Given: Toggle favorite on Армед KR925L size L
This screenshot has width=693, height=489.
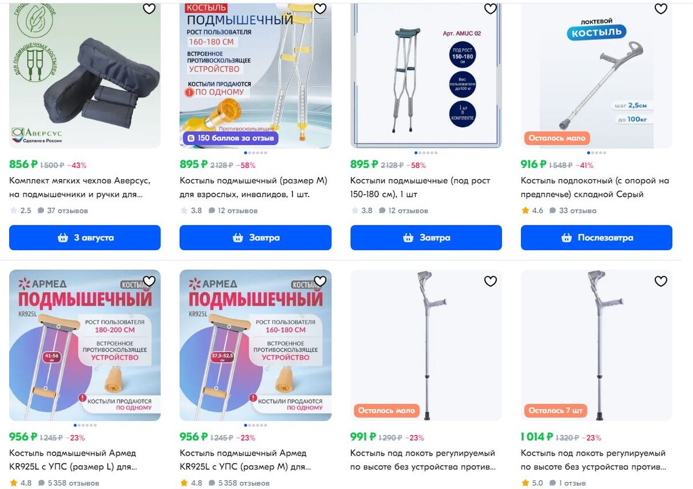Looking at the screenshot, I should coord(149,281).
